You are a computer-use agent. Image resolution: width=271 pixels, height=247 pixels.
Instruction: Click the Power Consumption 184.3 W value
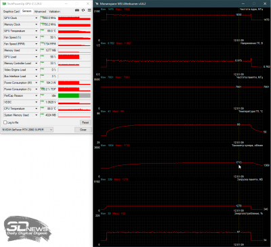point(51,83)
